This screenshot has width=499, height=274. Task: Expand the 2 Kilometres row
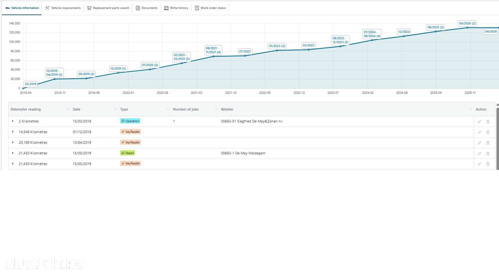point(13,121)
